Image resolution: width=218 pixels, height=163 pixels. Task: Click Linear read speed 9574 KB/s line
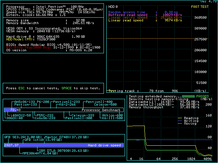point(145,20)
